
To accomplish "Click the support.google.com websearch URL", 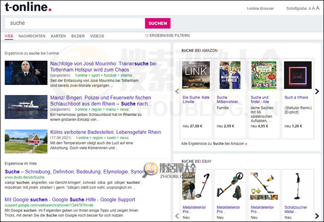I will (x=49, y=205).
